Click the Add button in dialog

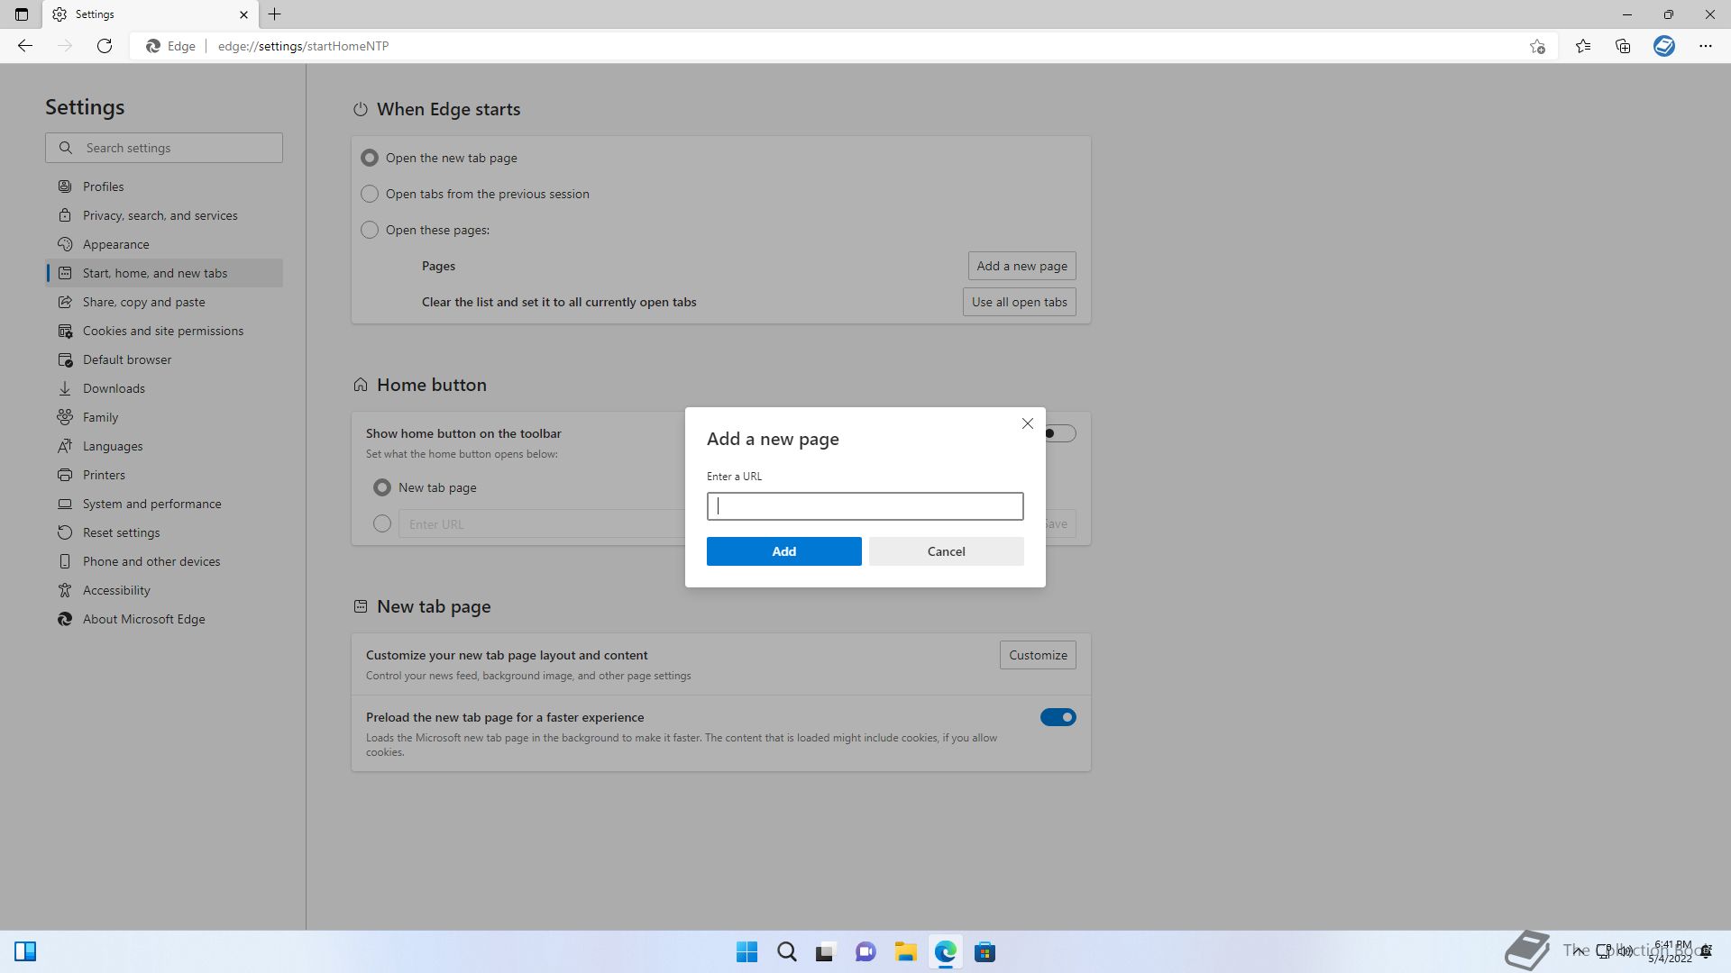pos(784,551)
